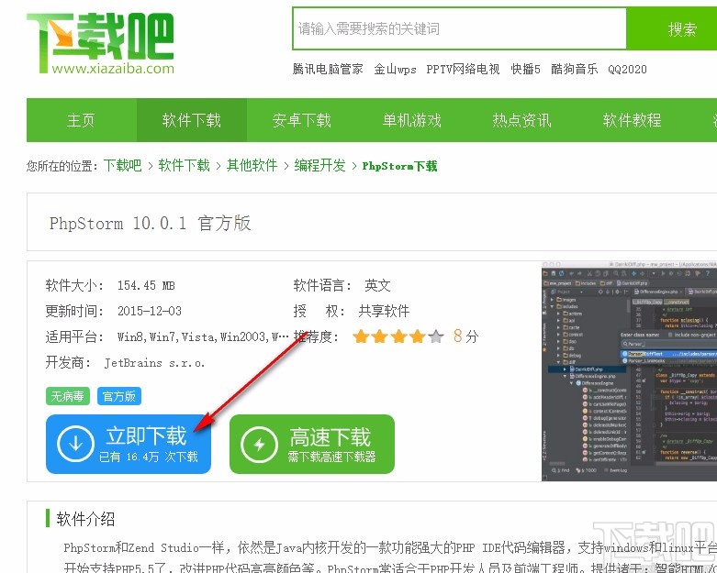Click the PhpStorm 10.0.1 官方版 title
Viewport: 717px width, 573px height.
coord(150,224)
